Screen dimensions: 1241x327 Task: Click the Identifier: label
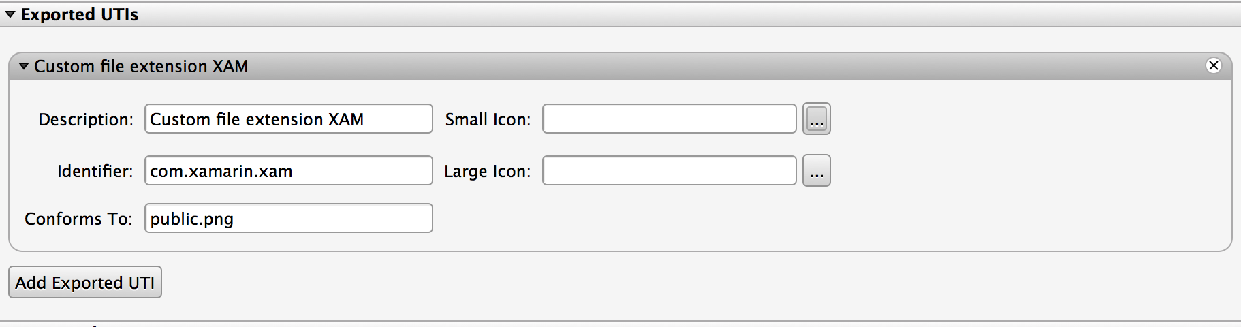(95, 171)
